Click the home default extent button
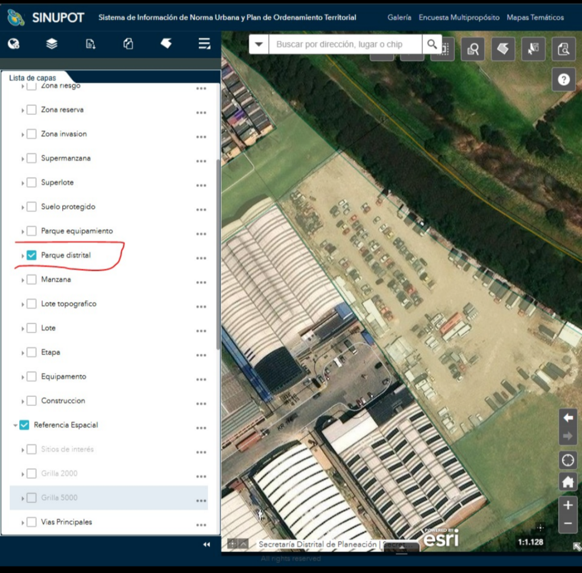 (x=568, y=482)
